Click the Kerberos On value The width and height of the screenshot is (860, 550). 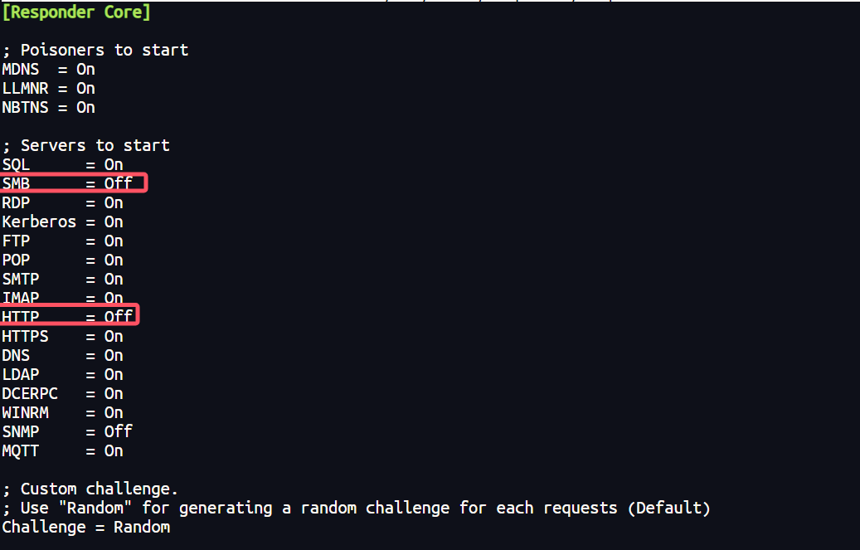click(x=114, y=221)
